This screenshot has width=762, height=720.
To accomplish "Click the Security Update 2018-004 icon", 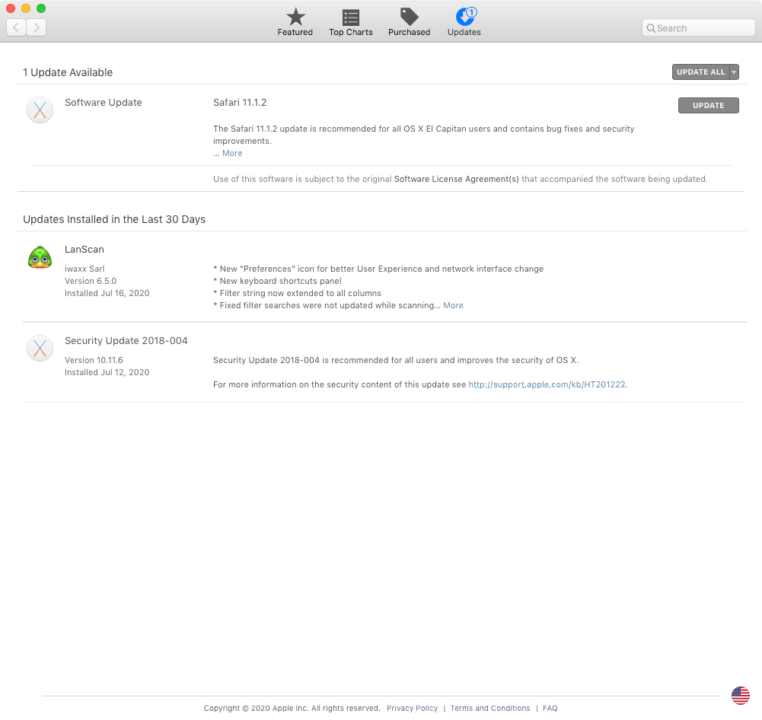I will click(x=40, y=349).
